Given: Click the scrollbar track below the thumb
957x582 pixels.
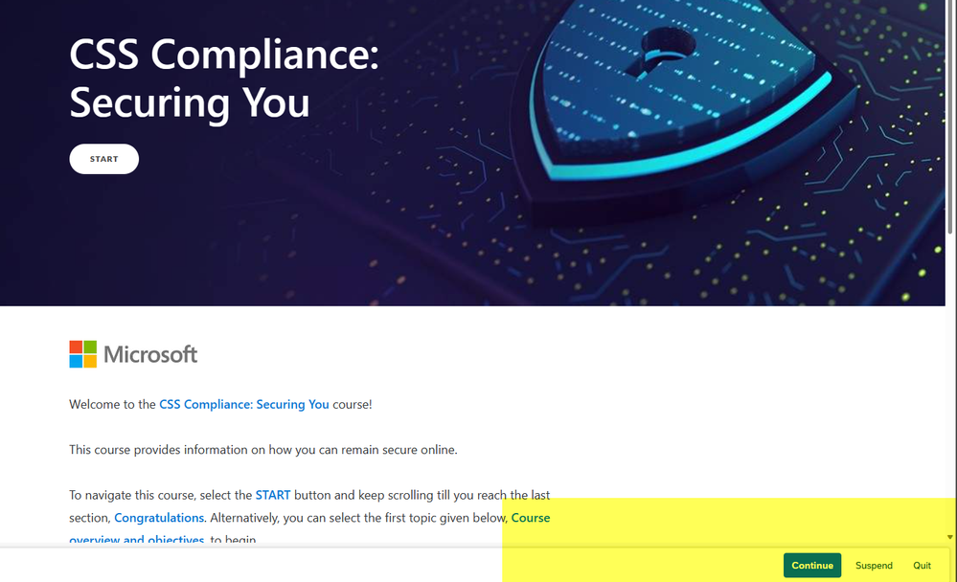Looking at the screenshot, I should [x=950, y=383].
